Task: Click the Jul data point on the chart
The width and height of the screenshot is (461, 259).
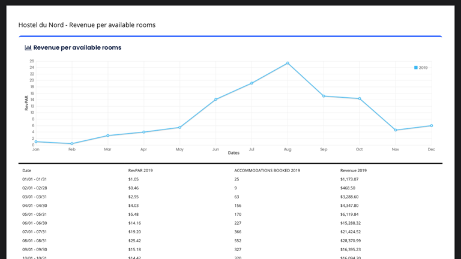Action: [x=252, y=83]
